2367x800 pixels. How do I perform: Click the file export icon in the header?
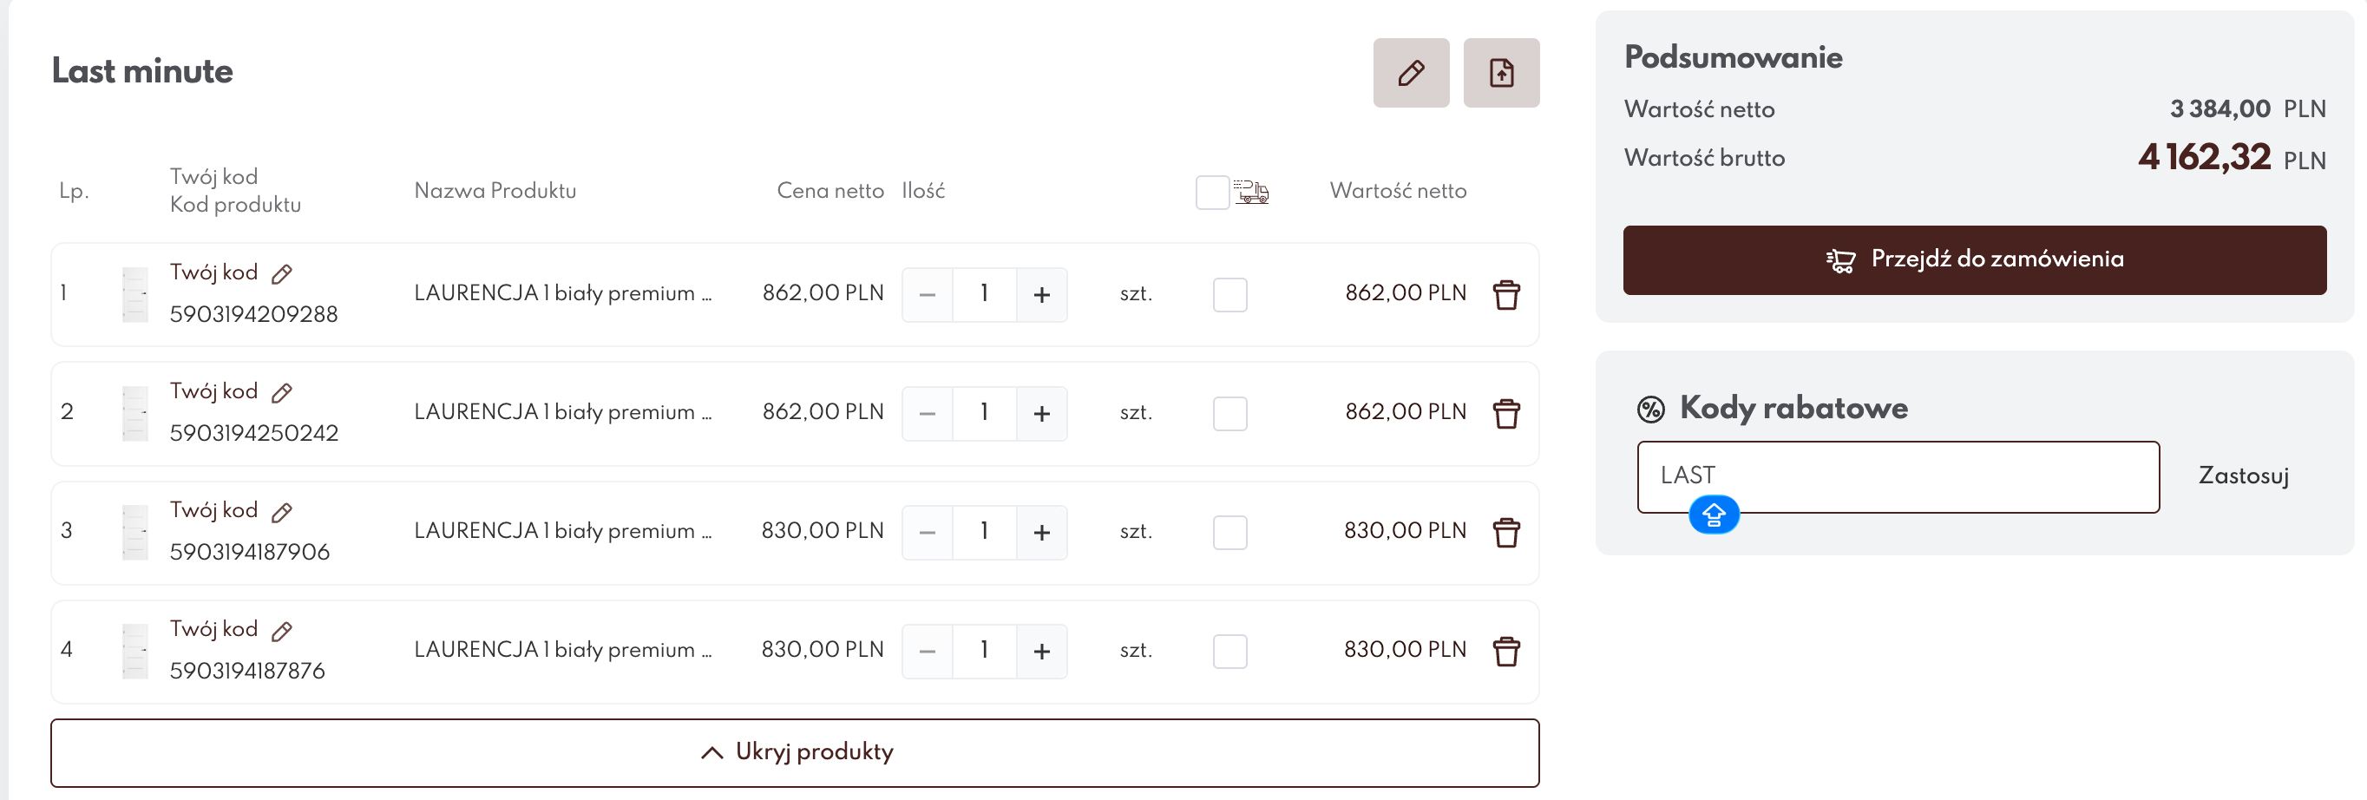pyautogui.click(x=1500, y=73)
